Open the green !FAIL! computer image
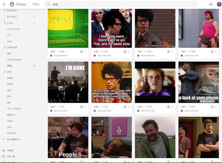This screenshot has height=163, width=222. point(68,28)
